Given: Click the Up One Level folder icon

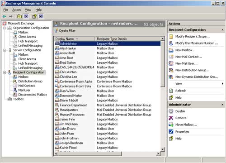Looking at the screenshot, I should click(x=19, y=16).
